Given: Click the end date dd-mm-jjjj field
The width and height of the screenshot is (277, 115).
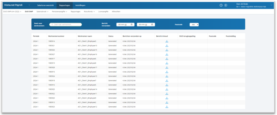Looking at the screenshot, I should click(146, 25).
